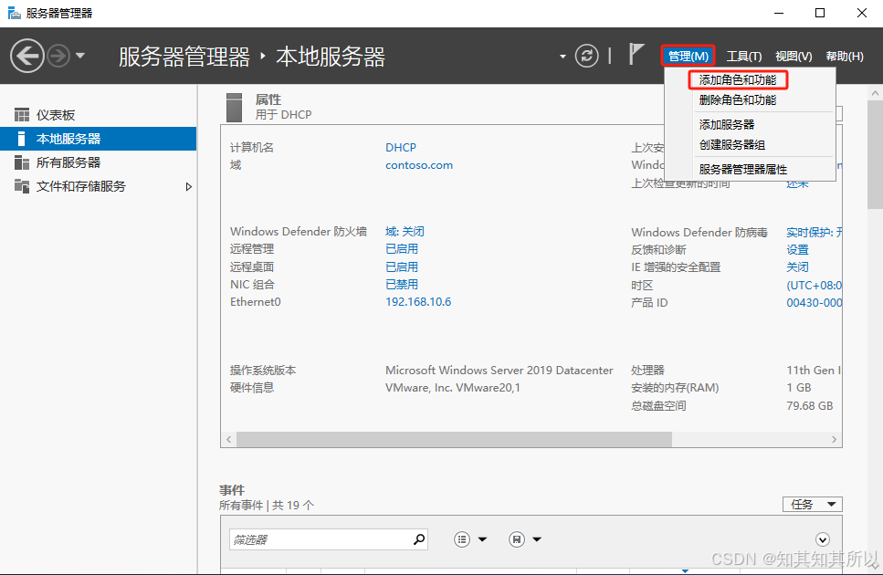
Task: Click properties panel scroll-left arrow
Action: pos(228,439)
